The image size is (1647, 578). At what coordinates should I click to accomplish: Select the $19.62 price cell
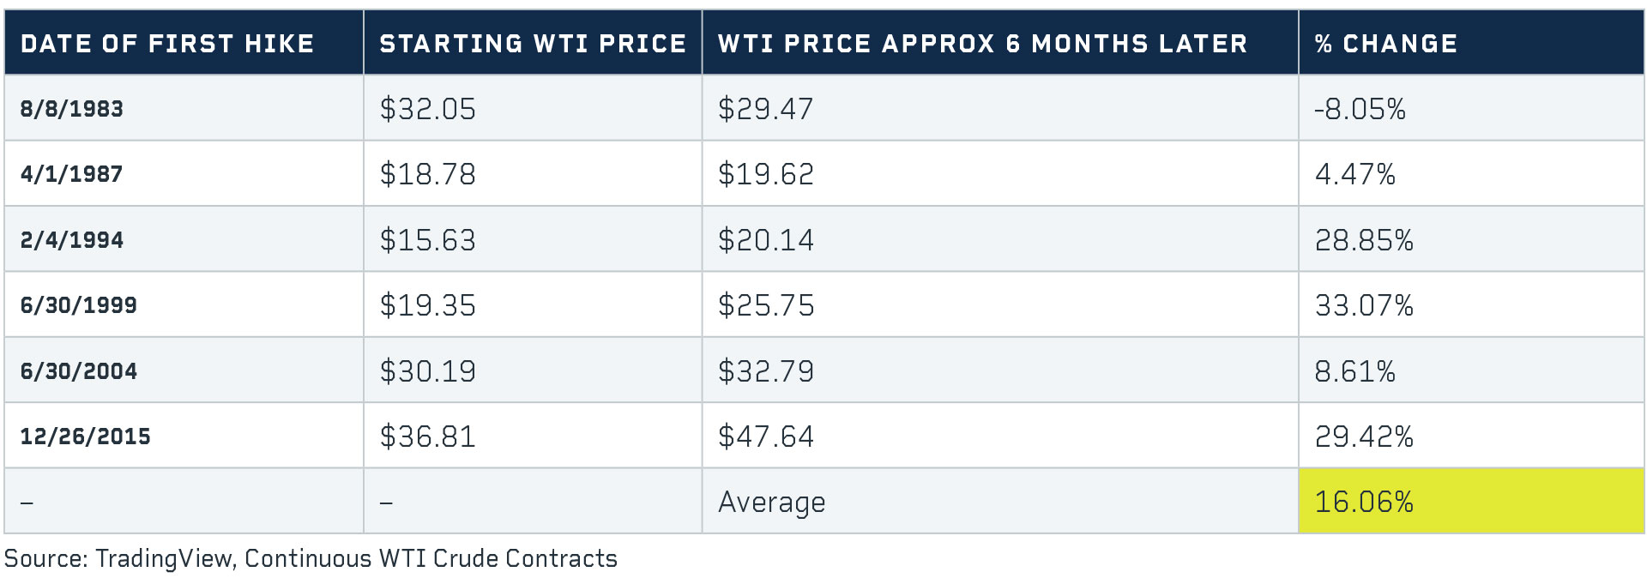(x=765, y=174)
